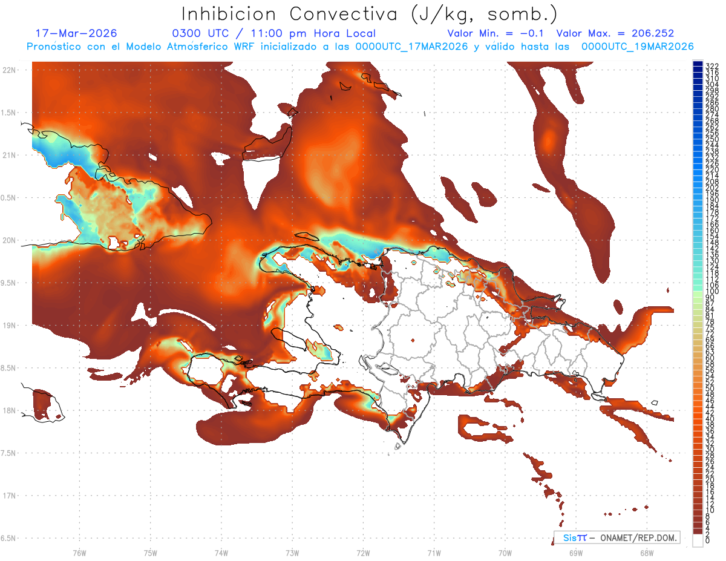This screenshot has height=561, width=726.
Task: Click the '71W' longitude label
Action: coord(434,553)
